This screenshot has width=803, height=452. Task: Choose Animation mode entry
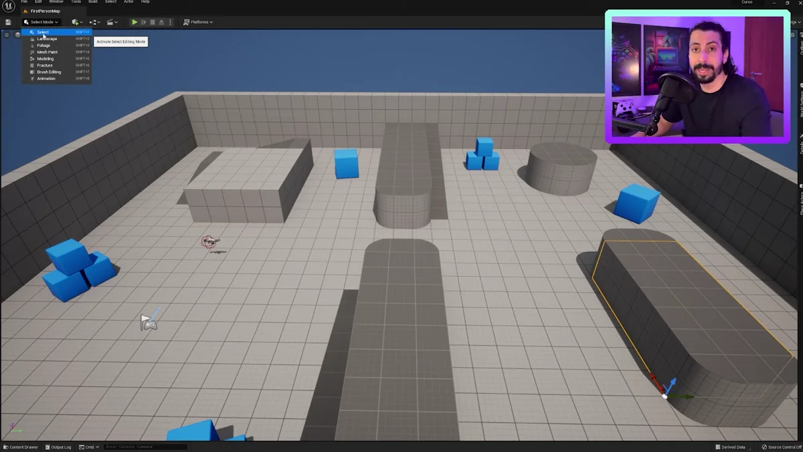[x=56, y=79]
